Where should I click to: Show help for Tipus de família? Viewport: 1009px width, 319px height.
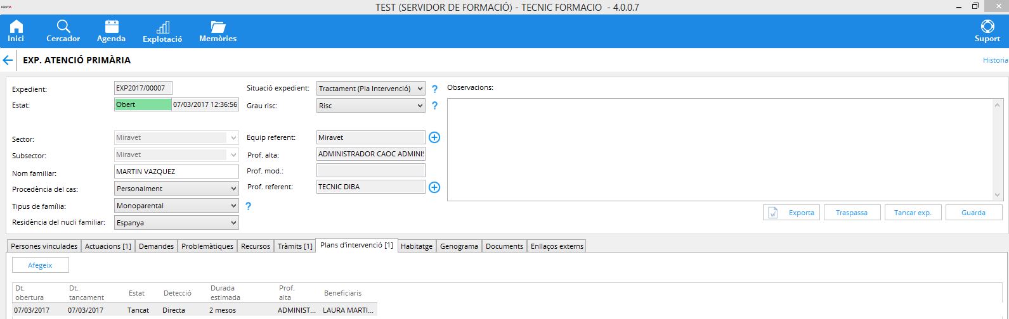(x=248, y=206)
